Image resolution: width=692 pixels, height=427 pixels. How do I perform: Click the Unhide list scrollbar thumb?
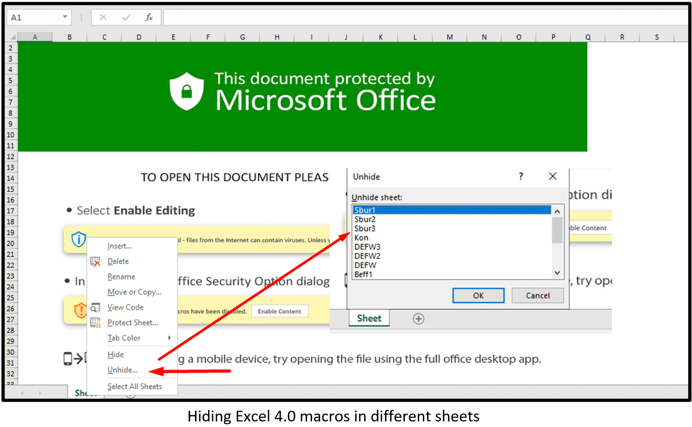(557, 230)
